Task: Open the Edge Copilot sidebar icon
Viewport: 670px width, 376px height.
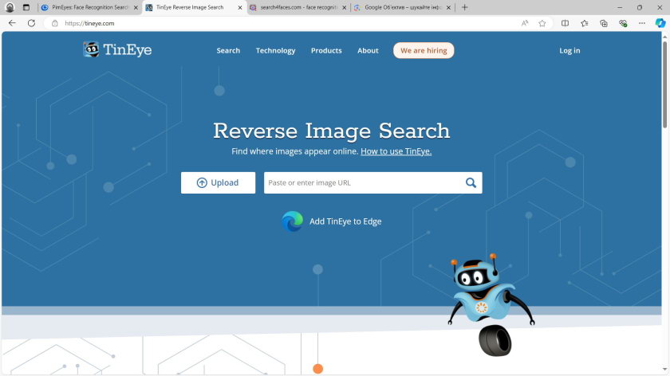Action: (x=660, y=23)
